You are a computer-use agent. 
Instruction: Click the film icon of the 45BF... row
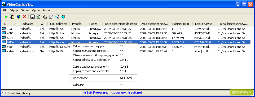5,33
